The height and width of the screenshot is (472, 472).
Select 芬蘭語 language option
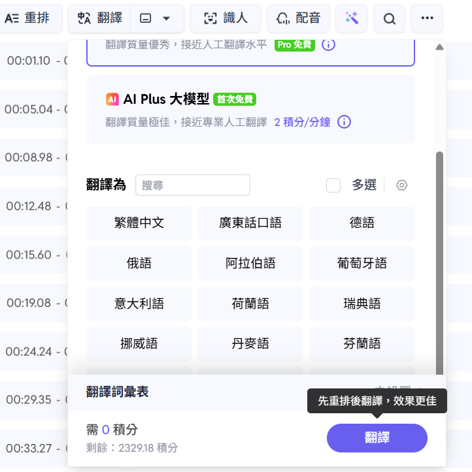(362, 344)
